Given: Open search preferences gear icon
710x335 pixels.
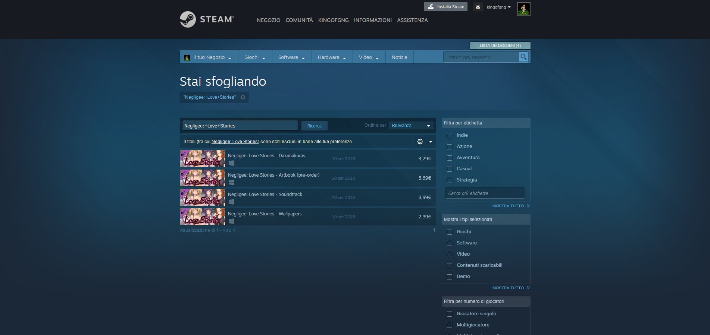Looking at the screenshot, I should pyautogui.click(x=420, y=142).
